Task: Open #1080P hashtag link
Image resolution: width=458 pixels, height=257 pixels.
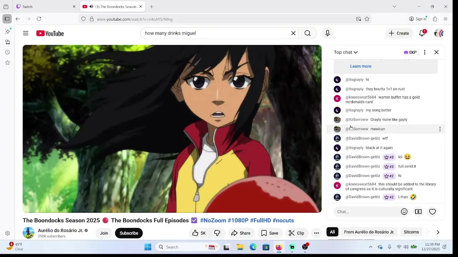Action: coord(238,220)
